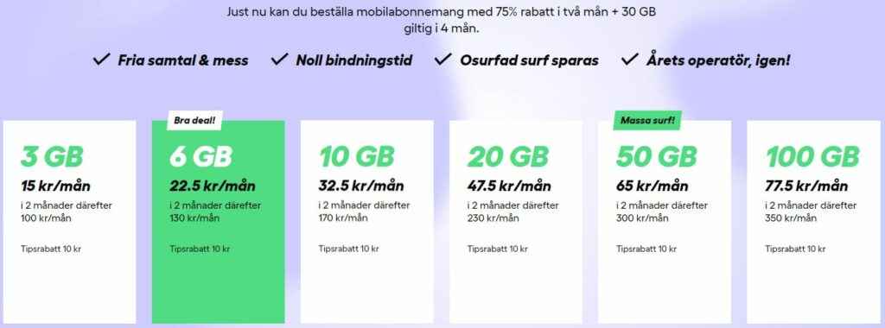Click Tipsrabatt 10 kr in 3 GB card

(x=51, y=249)
